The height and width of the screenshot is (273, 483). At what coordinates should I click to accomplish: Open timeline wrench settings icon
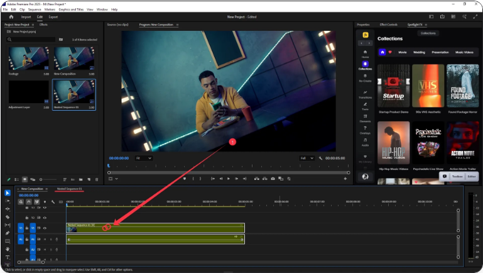tap(53, 202)
